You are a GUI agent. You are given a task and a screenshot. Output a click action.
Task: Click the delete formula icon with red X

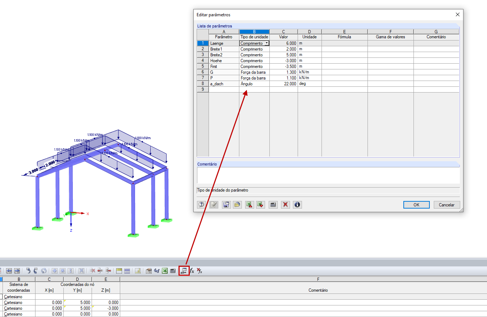[200, 270]
